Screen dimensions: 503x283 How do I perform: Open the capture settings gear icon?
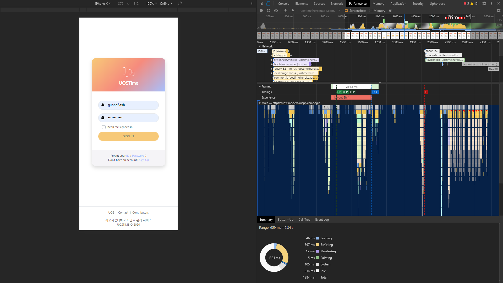pyautogui.click(x=499, y=10)
